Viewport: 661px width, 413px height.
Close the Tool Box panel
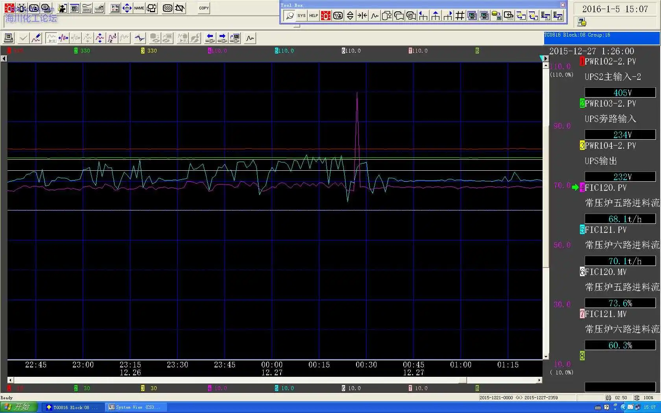563,5
